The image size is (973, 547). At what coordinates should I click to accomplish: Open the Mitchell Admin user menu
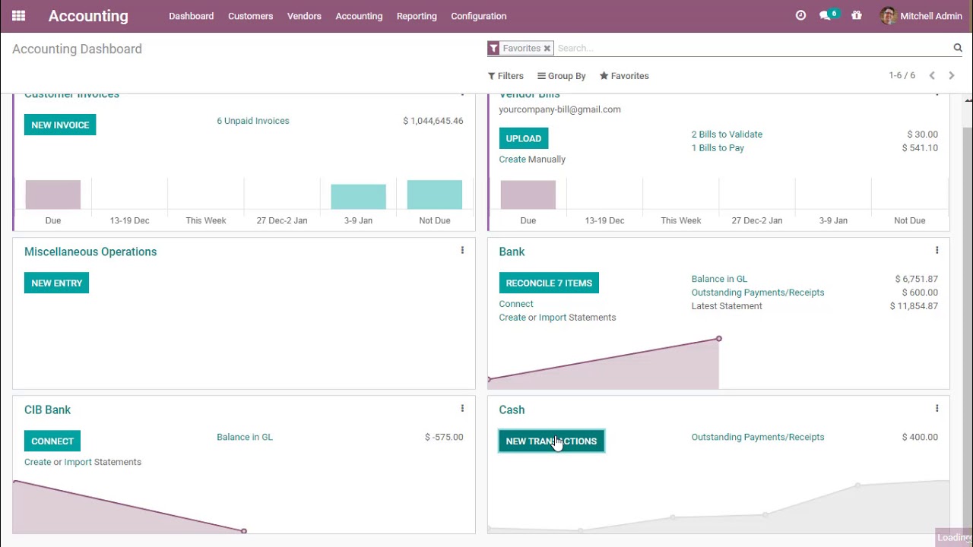pos(921,16)
